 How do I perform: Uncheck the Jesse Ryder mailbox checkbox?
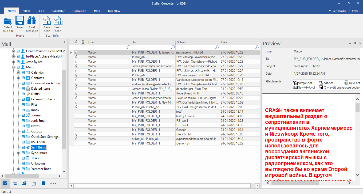[x=18, y=62]
